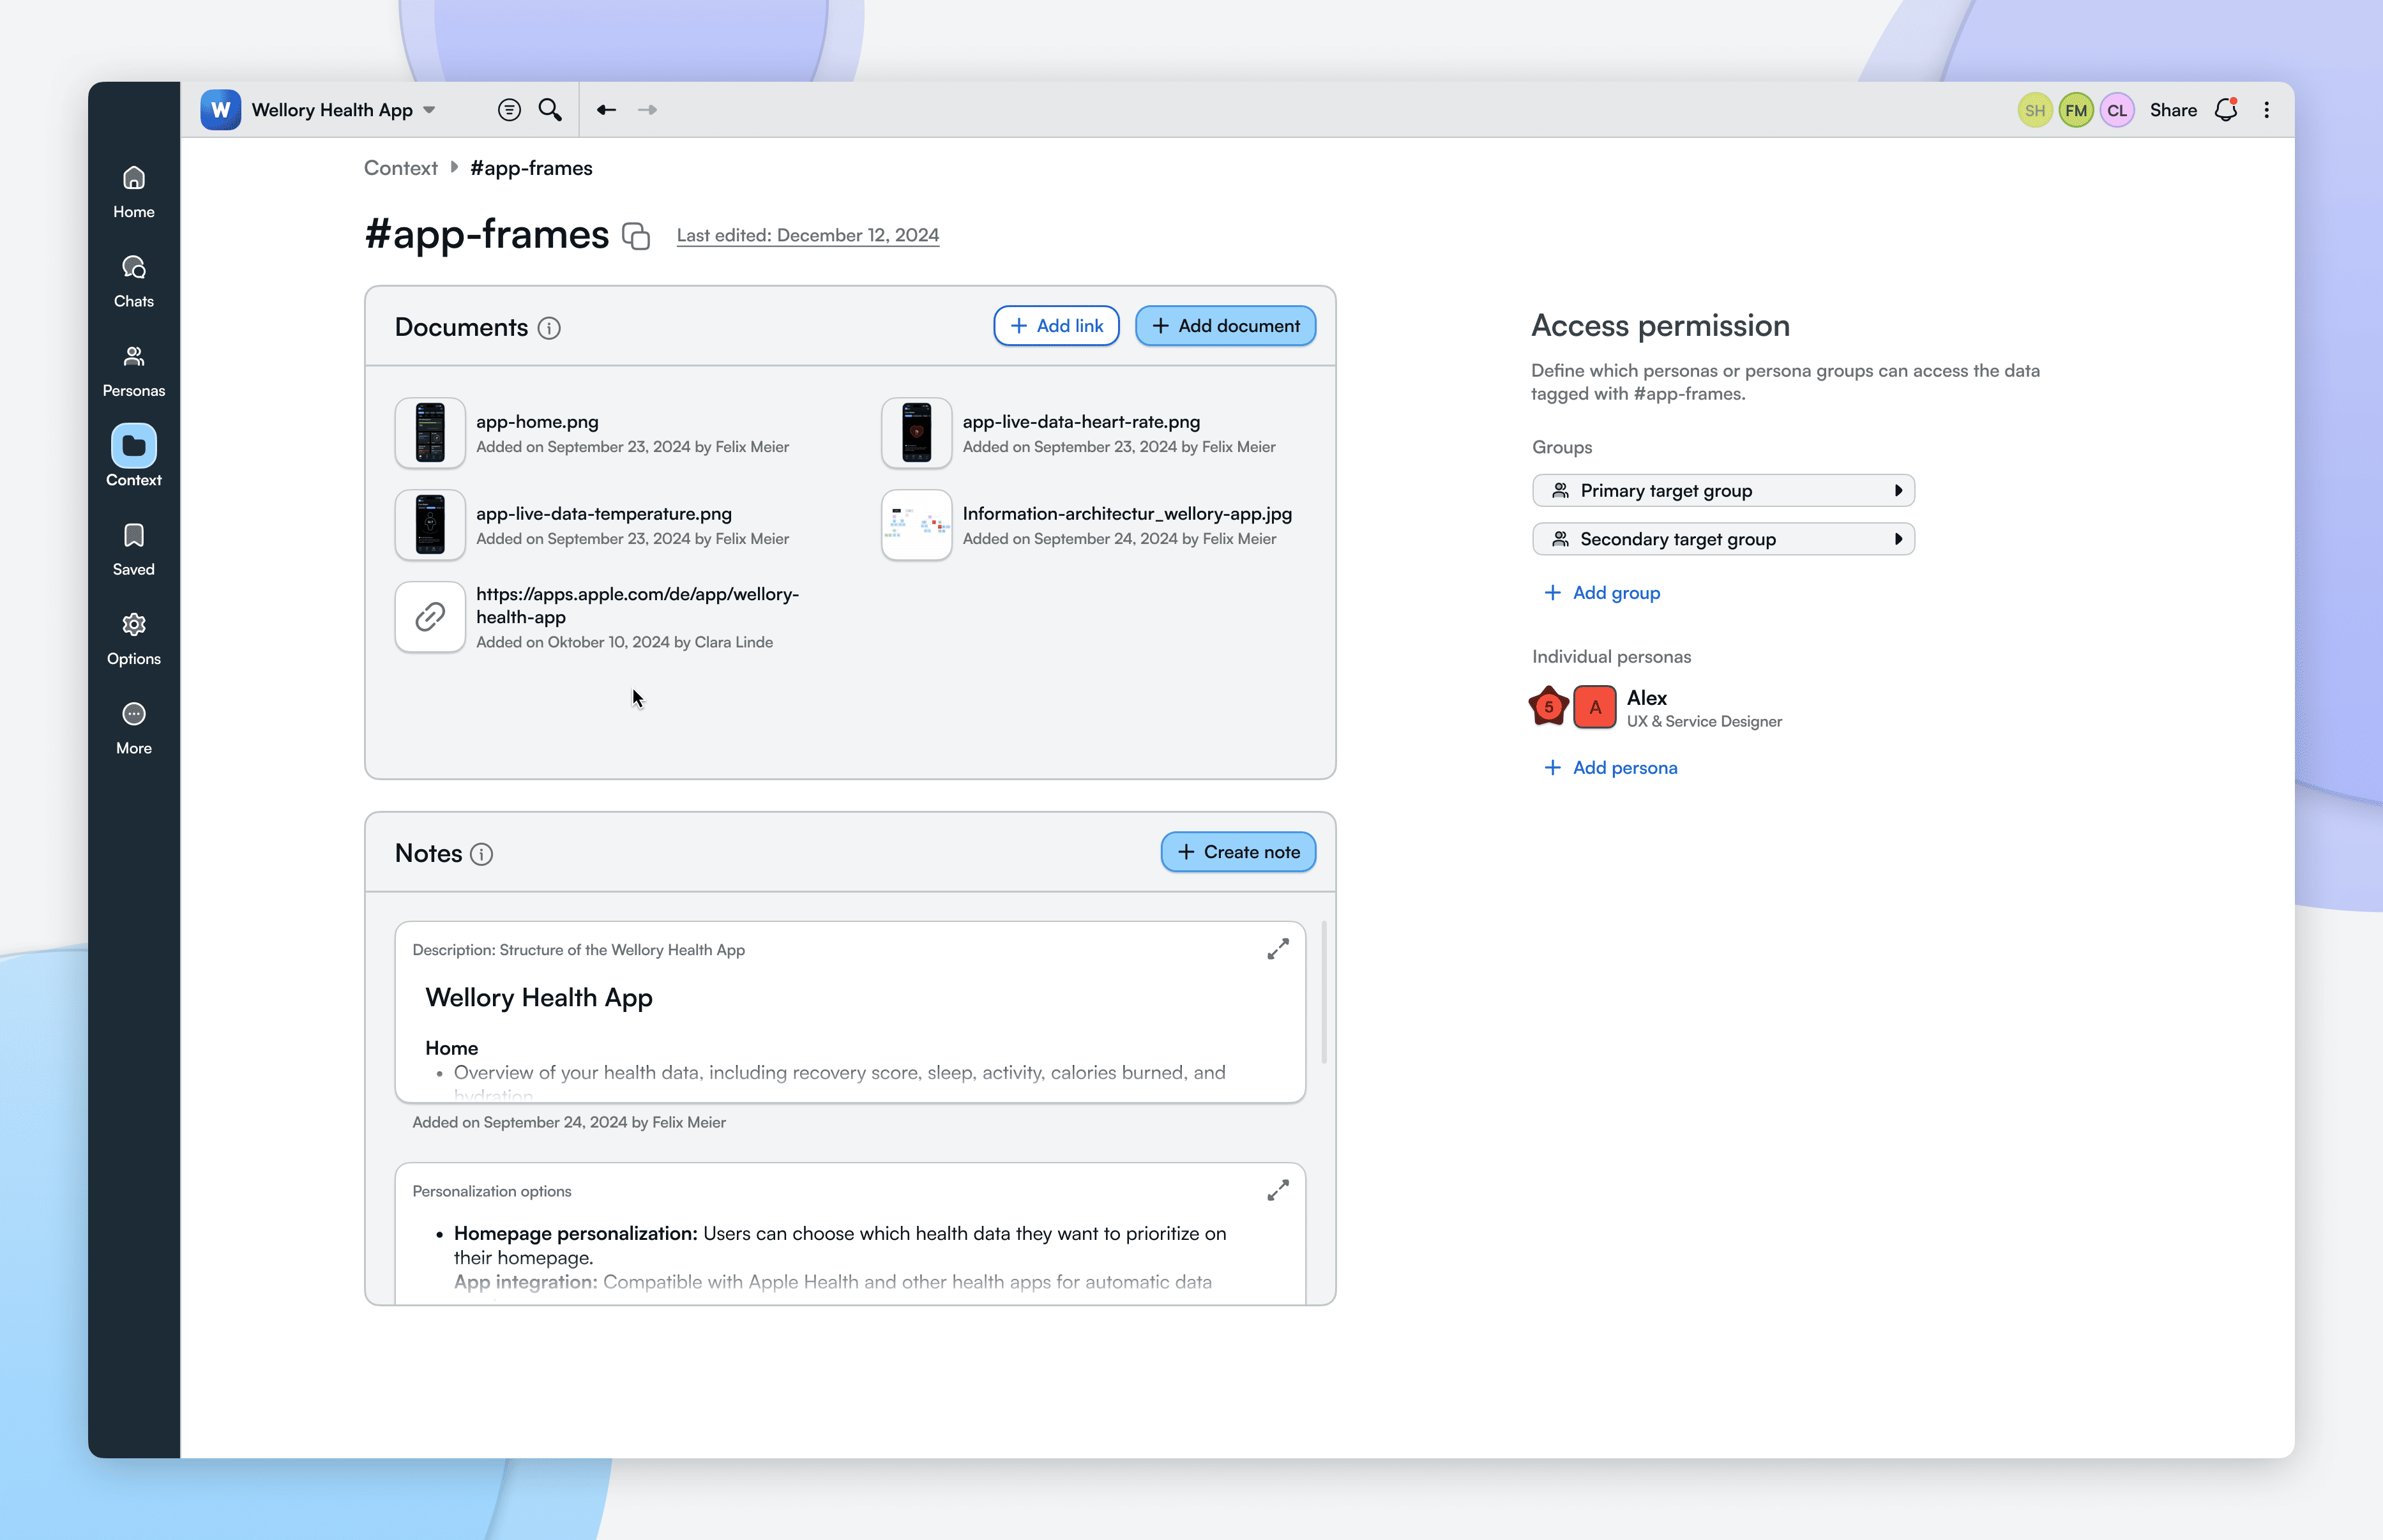Click the copy icon next to #app-frames title

point(636,236)
